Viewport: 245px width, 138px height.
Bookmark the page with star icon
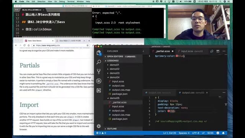[88, 45]
